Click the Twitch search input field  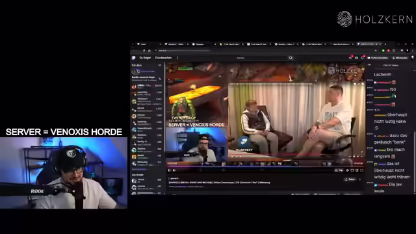261,58
